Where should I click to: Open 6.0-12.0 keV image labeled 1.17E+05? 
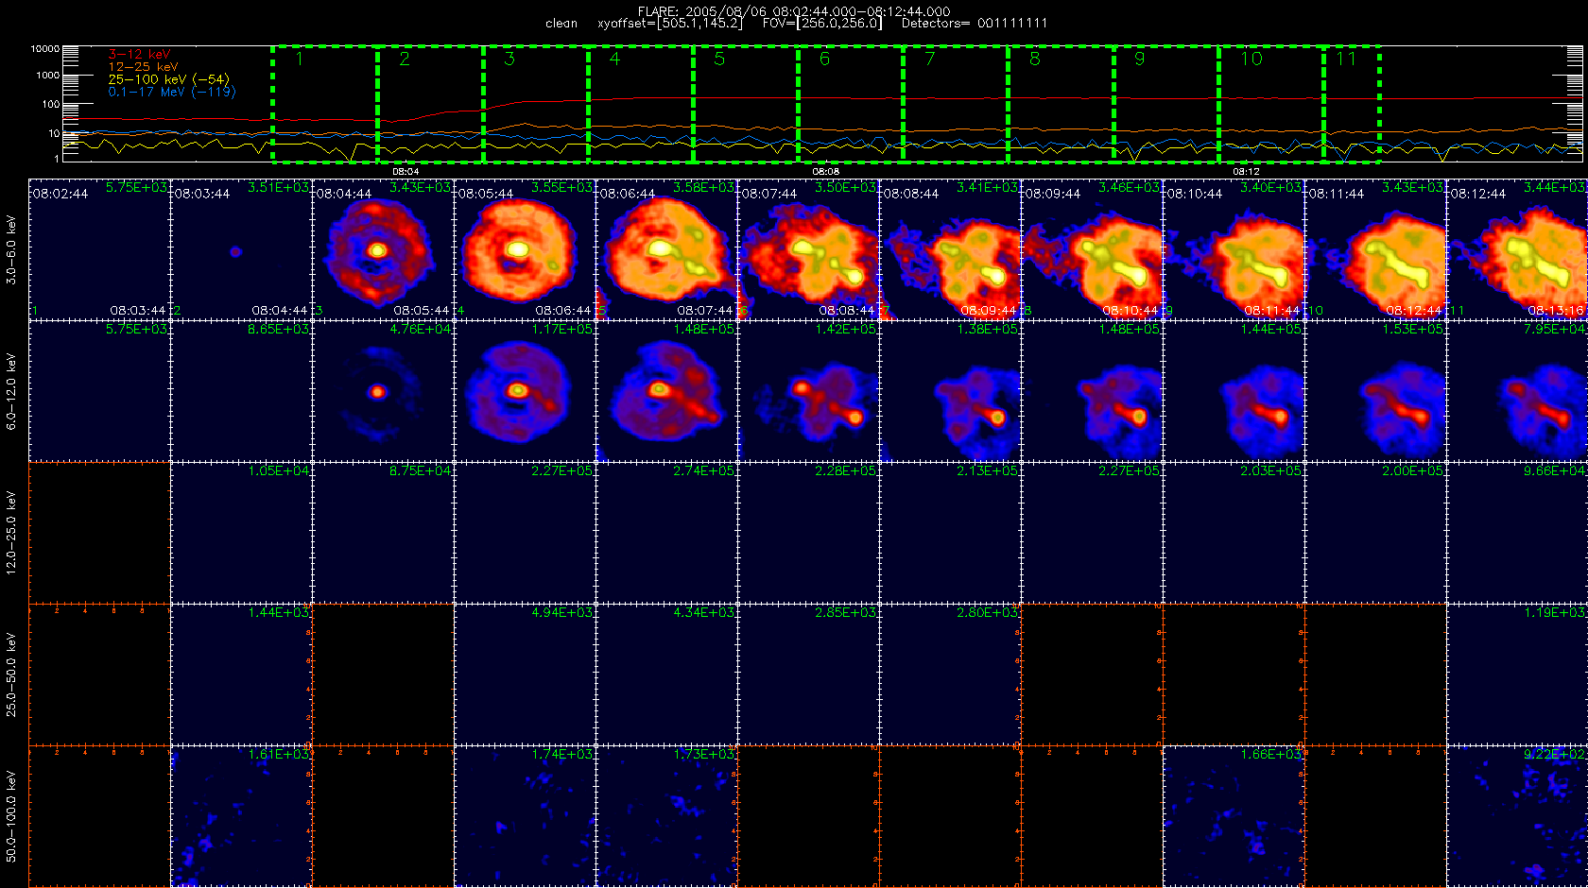(525, 391)
